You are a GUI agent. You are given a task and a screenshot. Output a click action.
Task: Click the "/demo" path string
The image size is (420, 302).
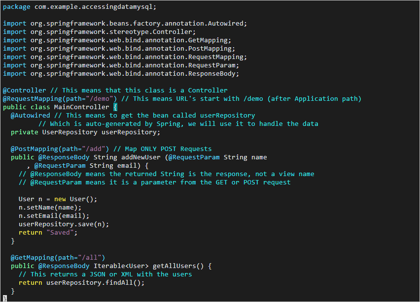pyautogui.click(x=101, y=99)
